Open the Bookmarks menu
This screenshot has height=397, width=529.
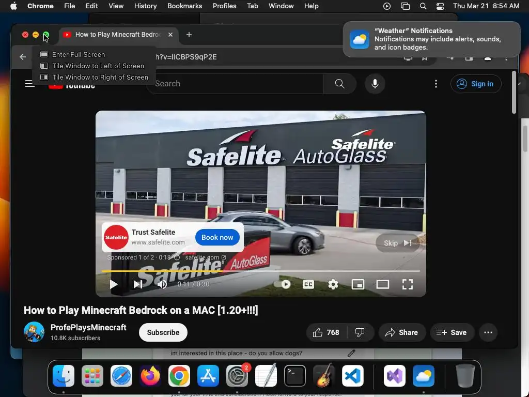(x=184, y=6)
